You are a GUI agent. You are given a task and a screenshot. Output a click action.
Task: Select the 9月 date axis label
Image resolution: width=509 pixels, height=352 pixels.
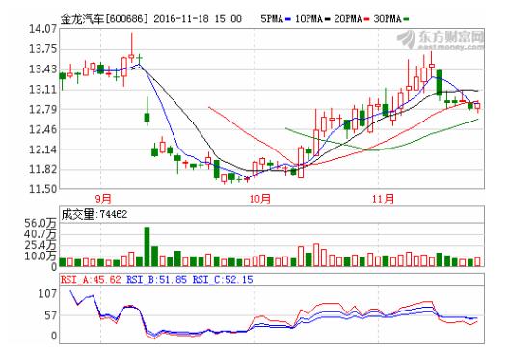pyautogui.click(x=103, y=199)
